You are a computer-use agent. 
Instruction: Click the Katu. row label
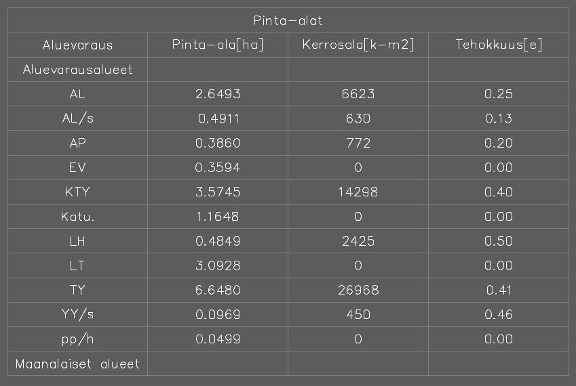tap(77, 217)
